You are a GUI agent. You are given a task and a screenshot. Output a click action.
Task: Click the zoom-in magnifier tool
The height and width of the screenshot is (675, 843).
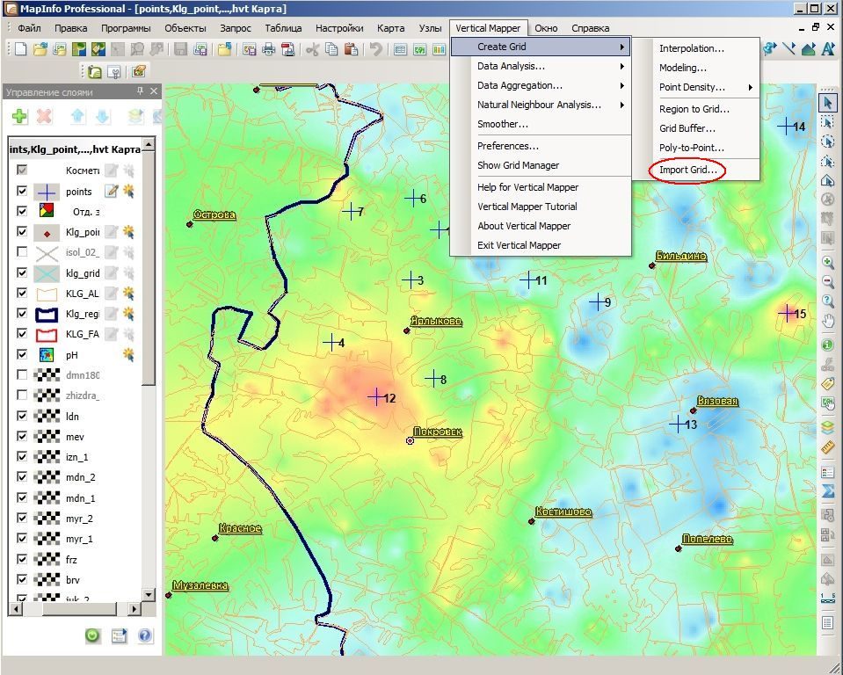[828, 262]
